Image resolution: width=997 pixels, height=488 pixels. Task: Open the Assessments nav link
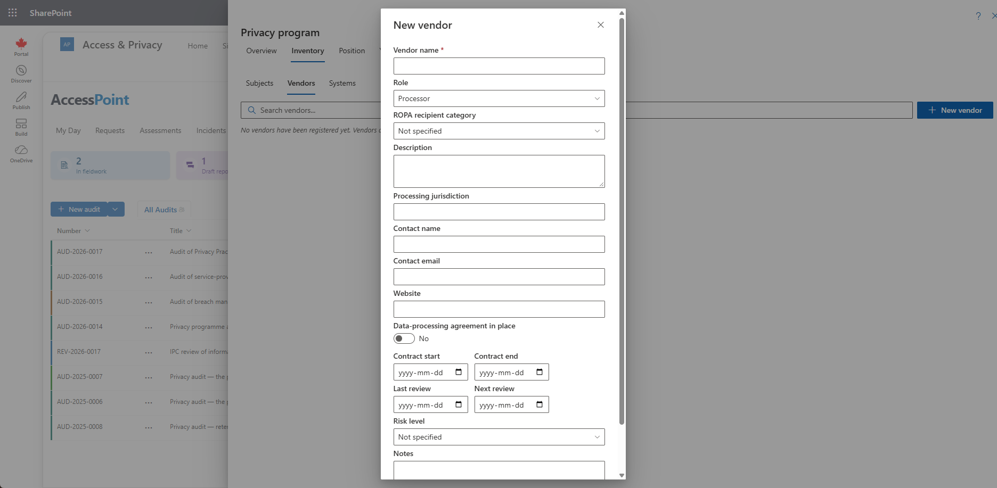160,130
